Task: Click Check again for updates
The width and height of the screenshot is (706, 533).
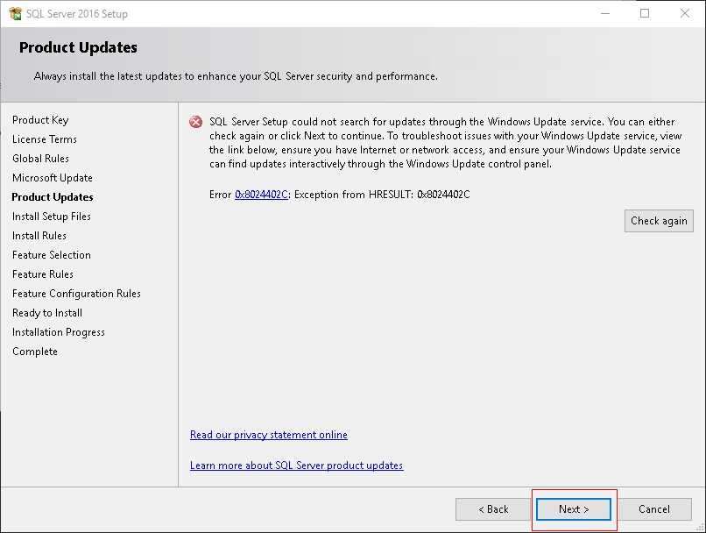Action: (x=659, y=221)
